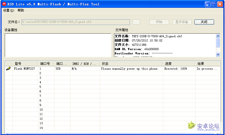Click 文件大小 '427211366' line
225x135 pixels.
click(130, 45)
